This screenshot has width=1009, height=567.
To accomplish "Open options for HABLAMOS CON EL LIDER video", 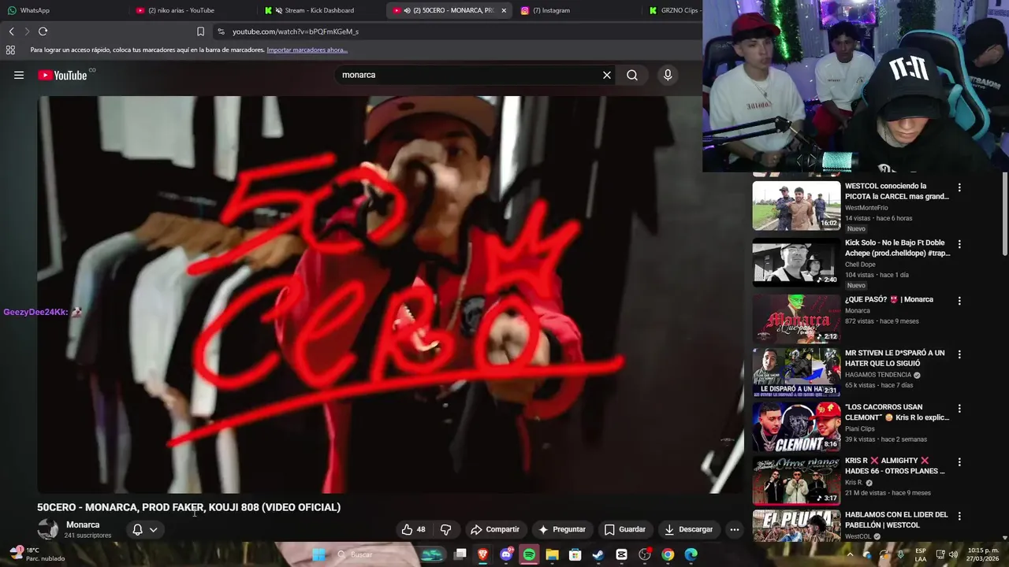I will [959, 516].
